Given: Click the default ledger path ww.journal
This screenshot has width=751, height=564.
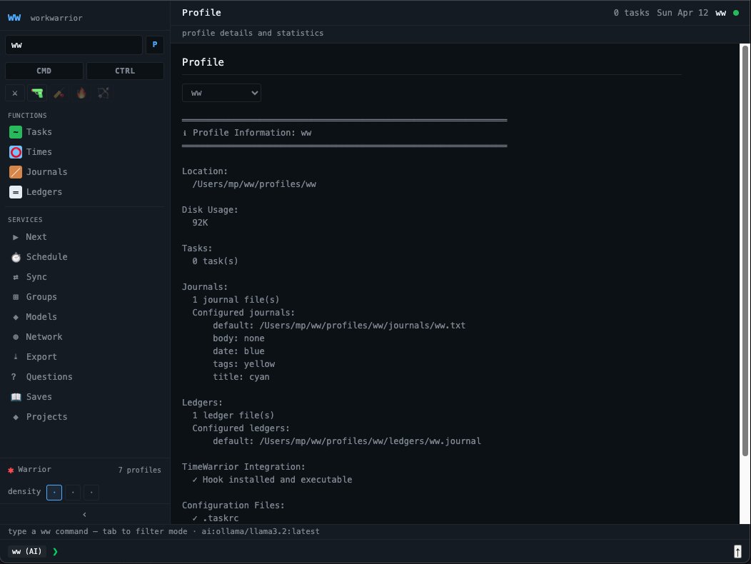Looking at the screenshot, I should point(371,441).
